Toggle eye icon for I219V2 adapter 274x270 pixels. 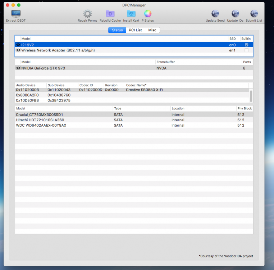tap(18, 45)
